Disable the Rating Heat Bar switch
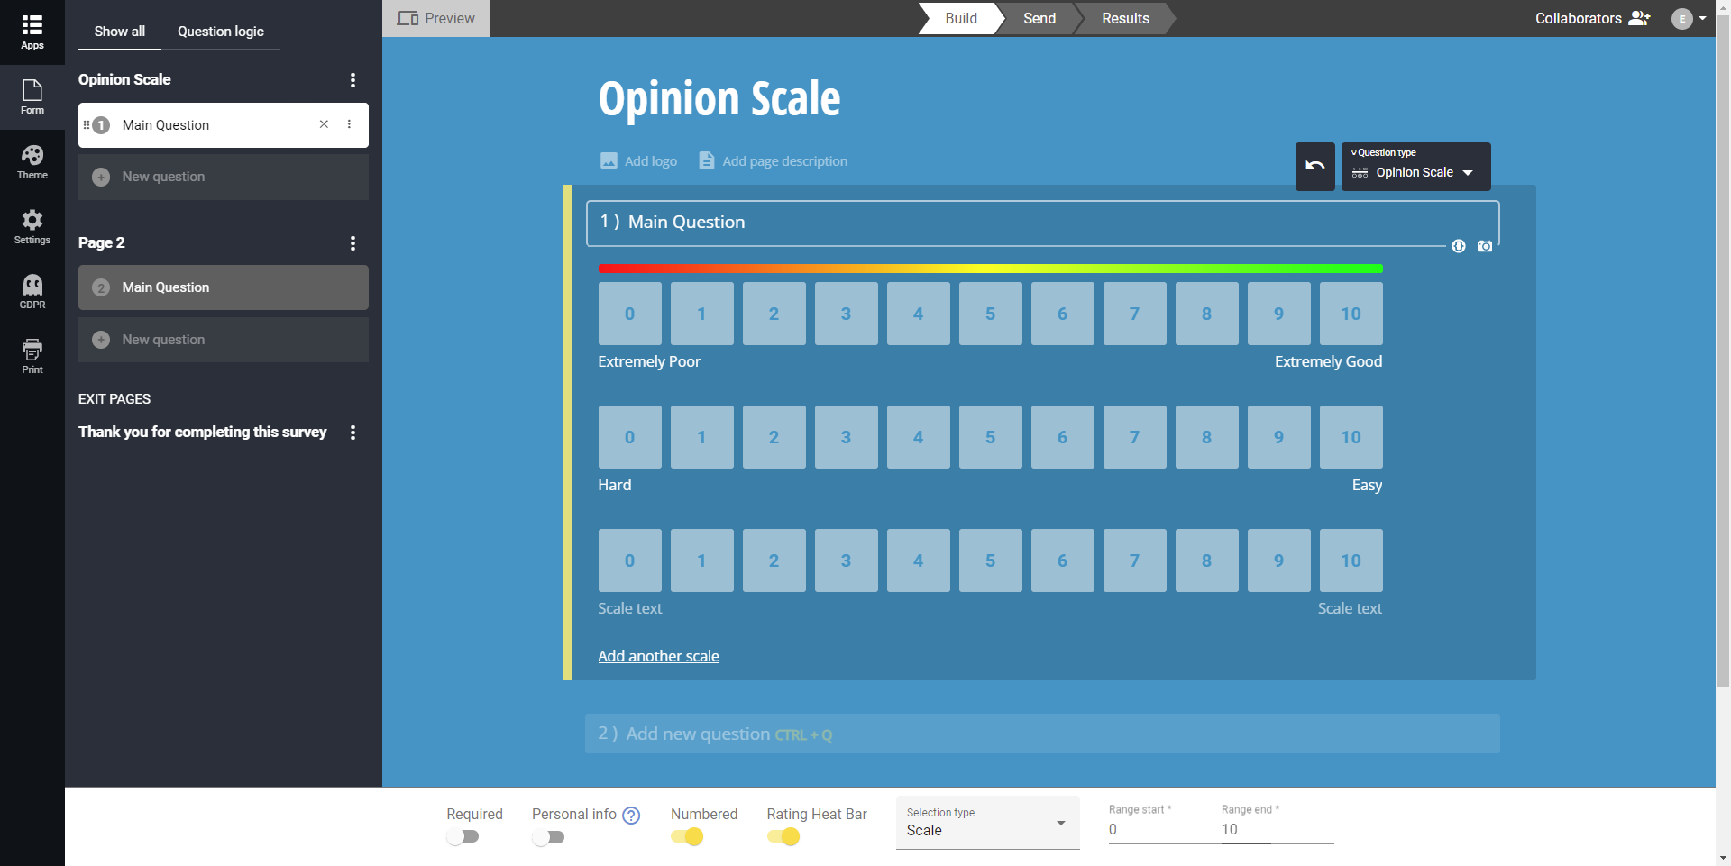 tap(783, 837)
